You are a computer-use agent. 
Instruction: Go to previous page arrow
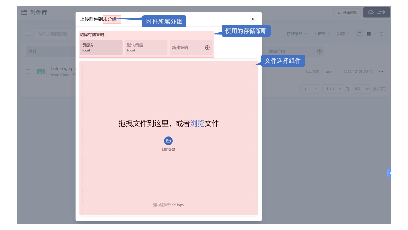305,89
